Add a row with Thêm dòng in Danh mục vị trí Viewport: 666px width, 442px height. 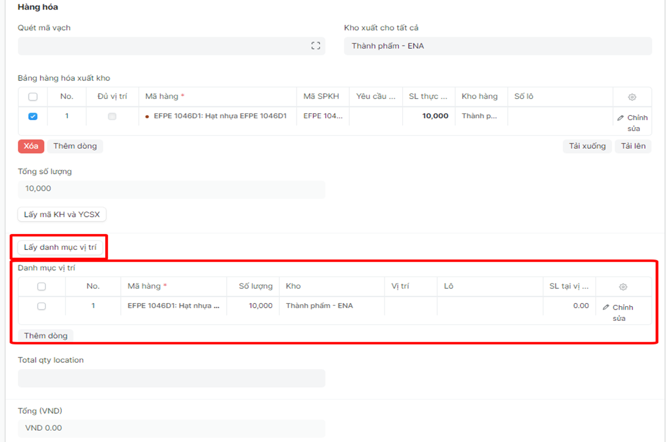[45, 336]
